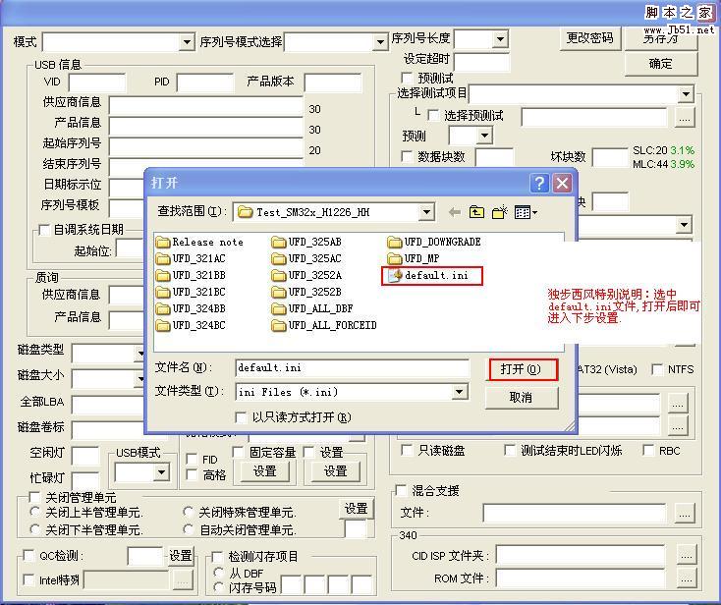
Task: Click the back arrow in Open dialog
Action: click(x=454, y=212)
